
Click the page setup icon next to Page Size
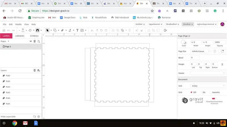(x=222, y=51)
